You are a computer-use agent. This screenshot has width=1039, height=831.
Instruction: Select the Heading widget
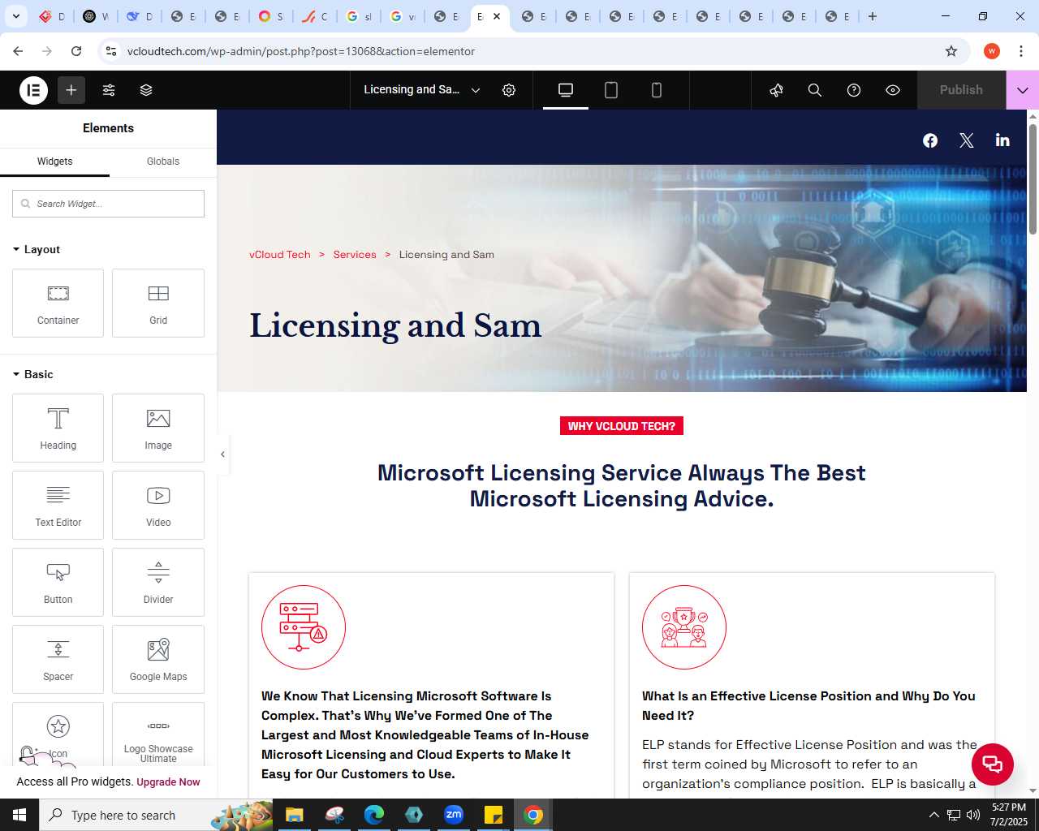click(x=58, y=428)
